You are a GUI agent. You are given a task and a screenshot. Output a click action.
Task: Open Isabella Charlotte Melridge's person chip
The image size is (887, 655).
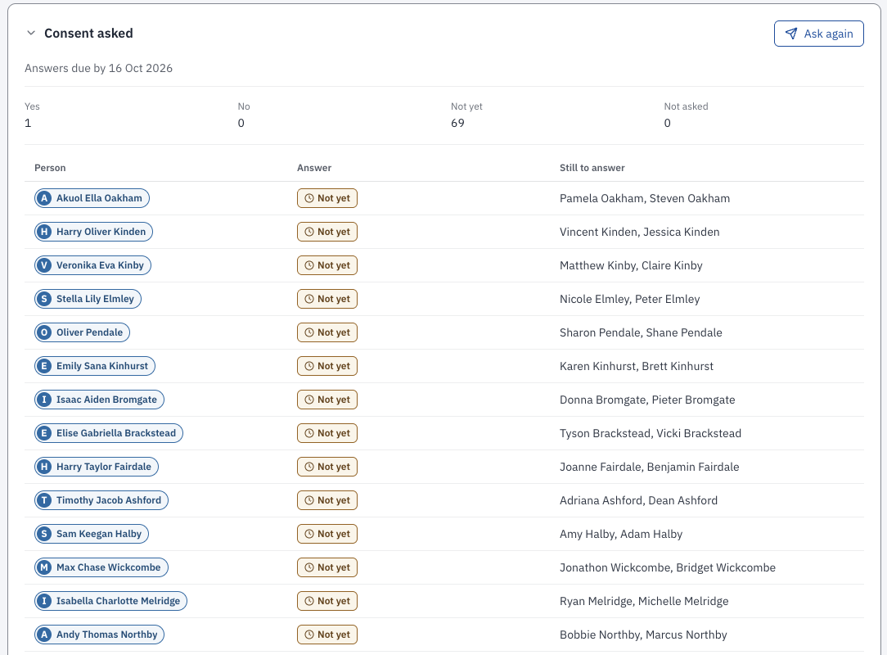tap(111, 601)
